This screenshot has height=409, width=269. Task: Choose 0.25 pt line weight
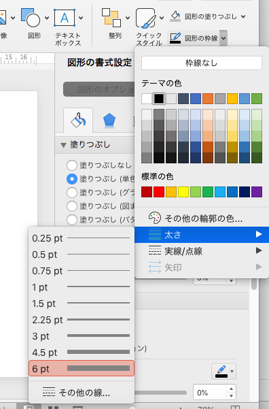(82, 238)
